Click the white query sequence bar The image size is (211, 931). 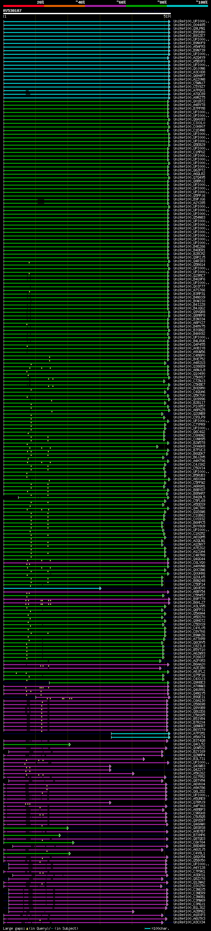click(x=87, y=13)
